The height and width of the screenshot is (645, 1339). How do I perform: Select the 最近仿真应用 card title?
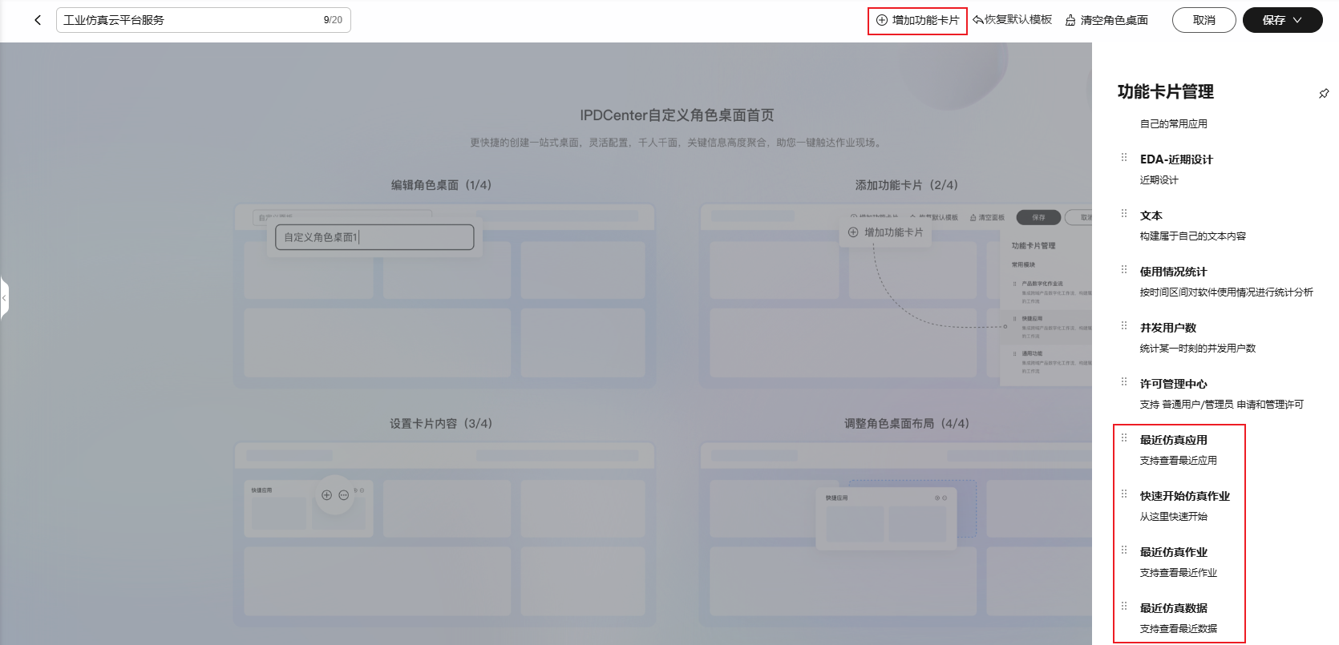coord(1173,440)
